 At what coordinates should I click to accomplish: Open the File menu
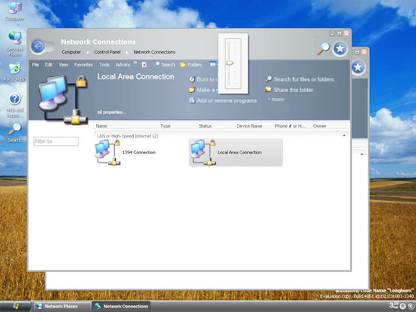pos(36,64)
